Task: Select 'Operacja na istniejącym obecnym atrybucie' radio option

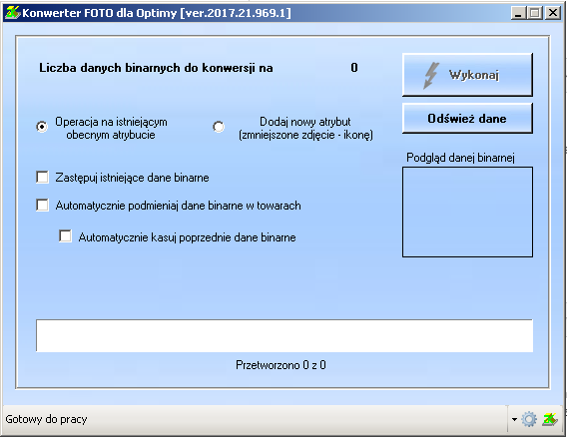Action: [42, 127]
